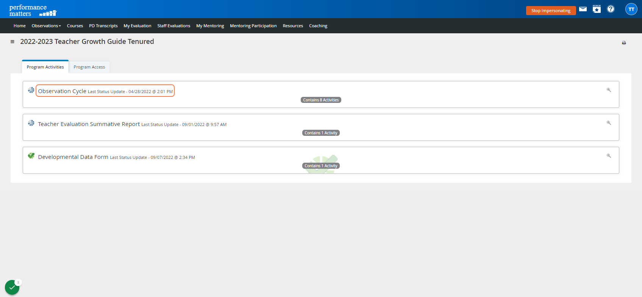This screenshot has height=297, width=642.
Task: Open Mentoring Participation in the navigation
Action: point(253,26)
